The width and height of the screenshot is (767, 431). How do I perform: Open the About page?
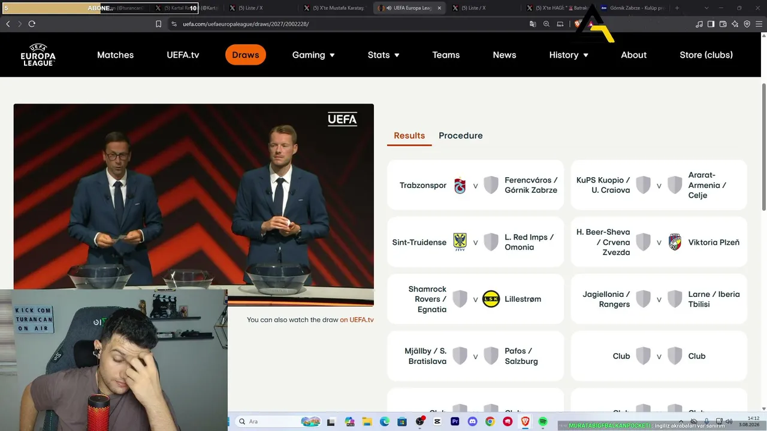pyautogui.click(x=634, y=55)
